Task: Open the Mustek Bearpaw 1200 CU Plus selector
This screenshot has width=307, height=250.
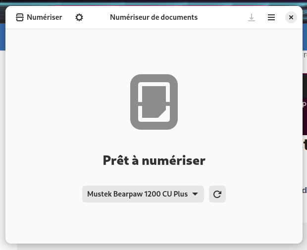Action: pyautogui.click(x=137, y=194)
